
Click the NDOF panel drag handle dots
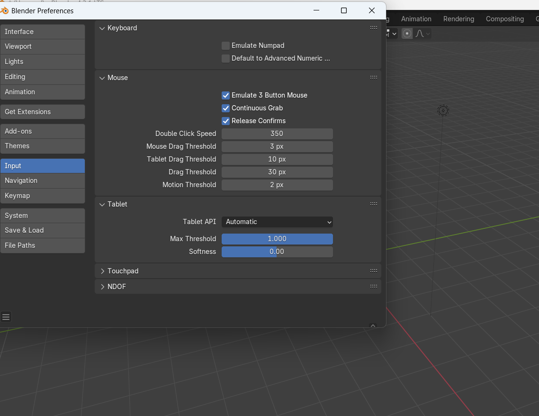374,286
